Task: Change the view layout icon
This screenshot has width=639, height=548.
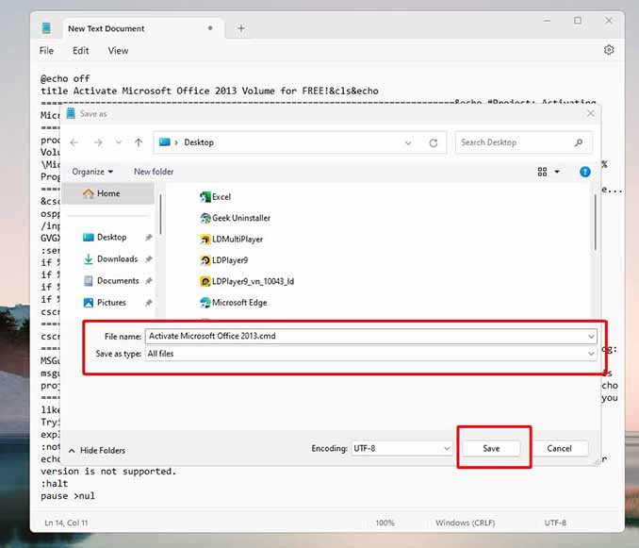Action: 543,172
